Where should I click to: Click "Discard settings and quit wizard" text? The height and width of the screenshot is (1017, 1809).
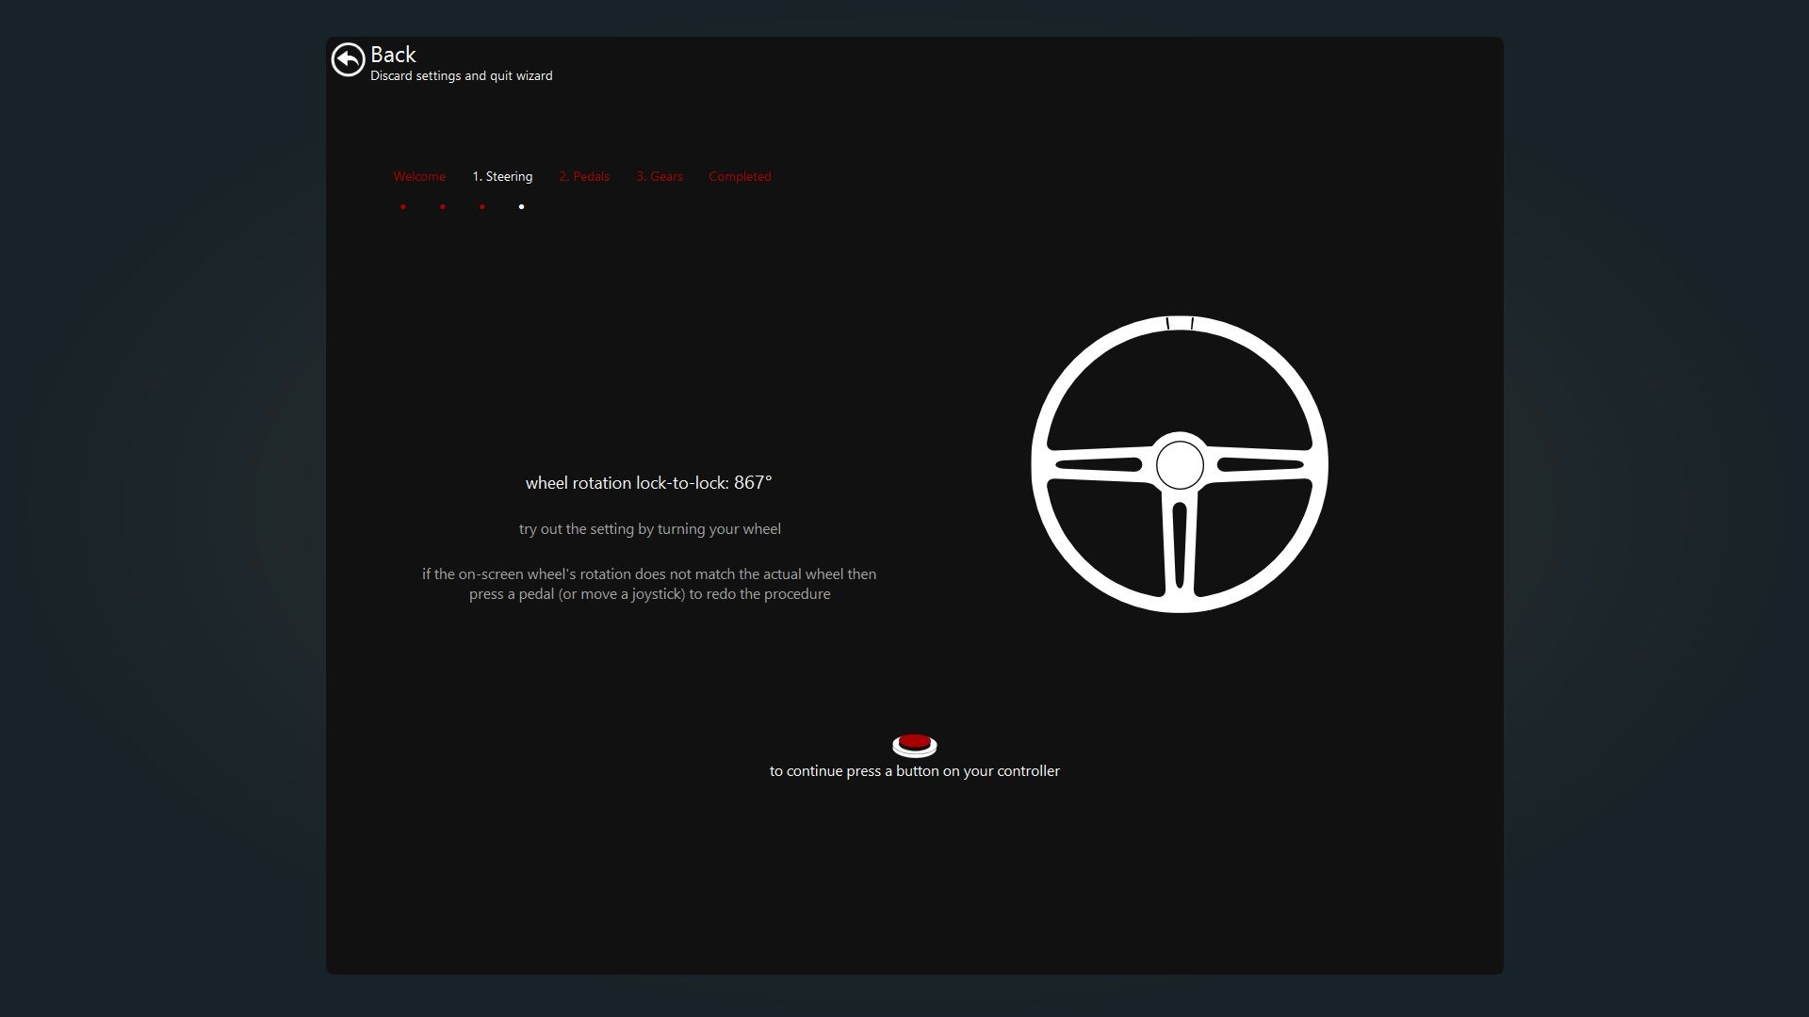[461, 76]
